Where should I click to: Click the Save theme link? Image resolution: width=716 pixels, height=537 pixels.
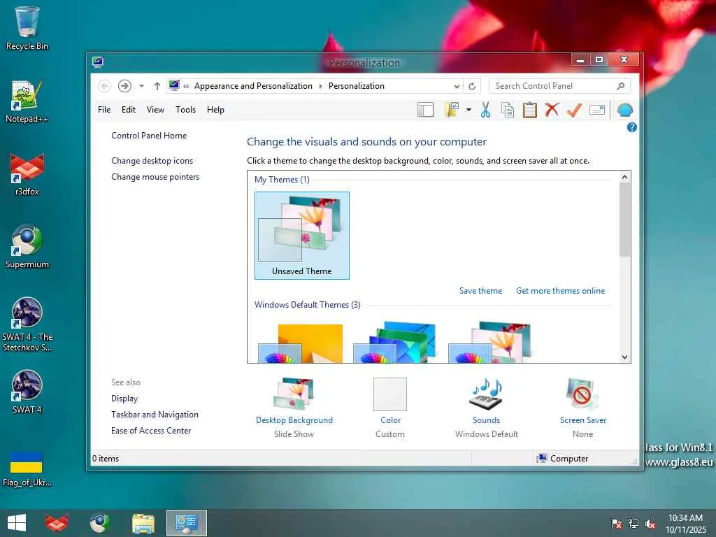pyautogui.click(x=480, y=291)
